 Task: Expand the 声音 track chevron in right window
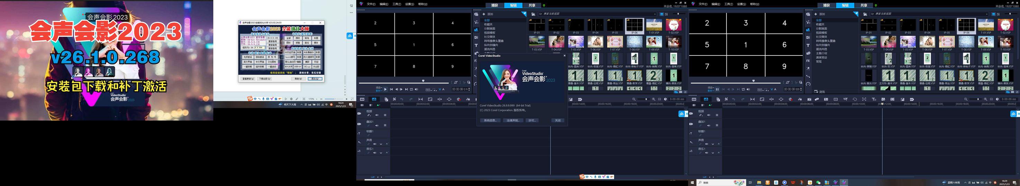(713, 144)
